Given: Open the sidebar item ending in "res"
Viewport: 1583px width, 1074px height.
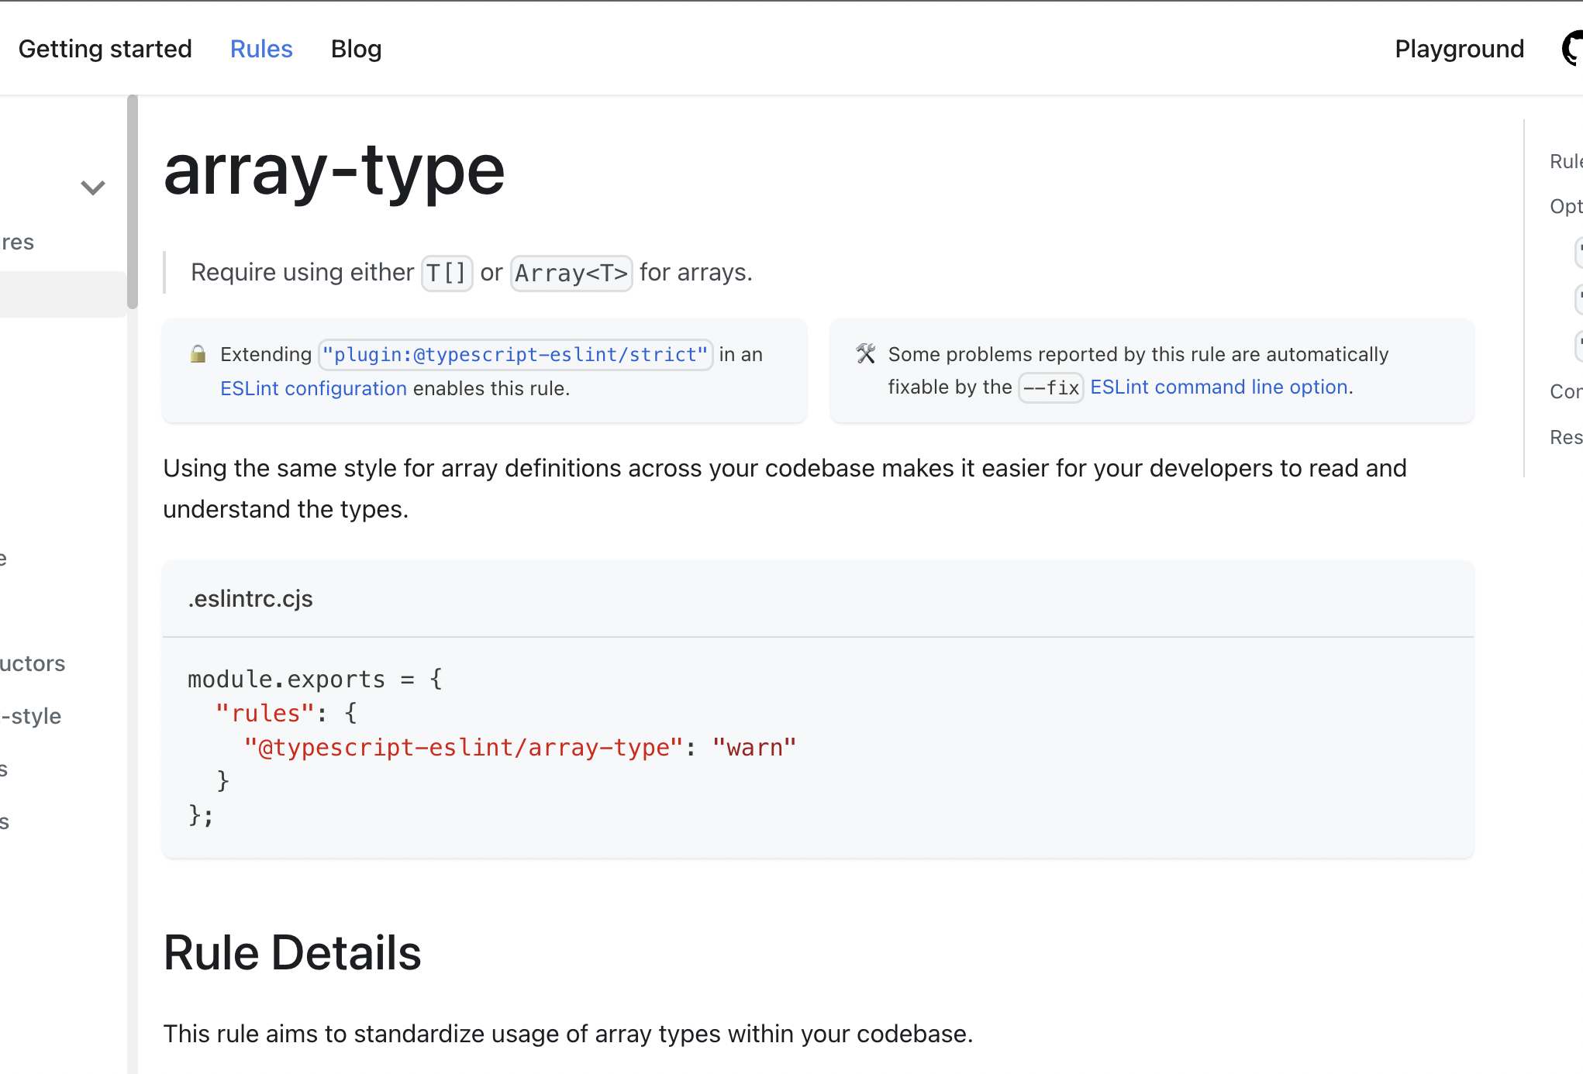Looking at the screenshot, I should point(17,242).
